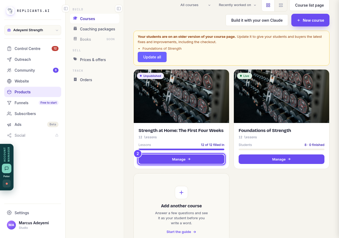
Task: Open the Recently worked on sort dropdown
Action: coord(238,5)
